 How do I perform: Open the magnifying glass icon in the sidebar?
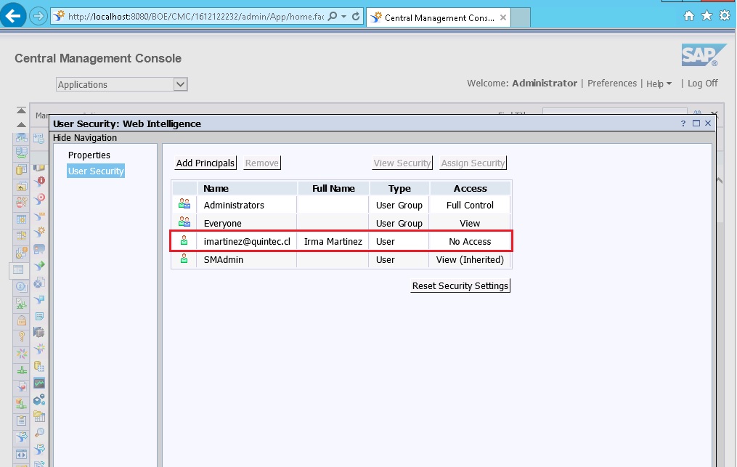point(39,433)
